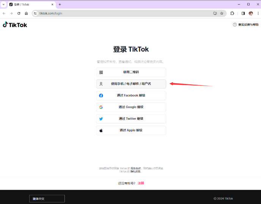Viewport: 261px width, 204px height.
Task: Click the 还没有帐号? text
Action: point(127,183)
